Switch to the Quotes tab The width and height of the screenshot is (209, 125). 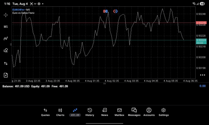click(x=45, y=112)
